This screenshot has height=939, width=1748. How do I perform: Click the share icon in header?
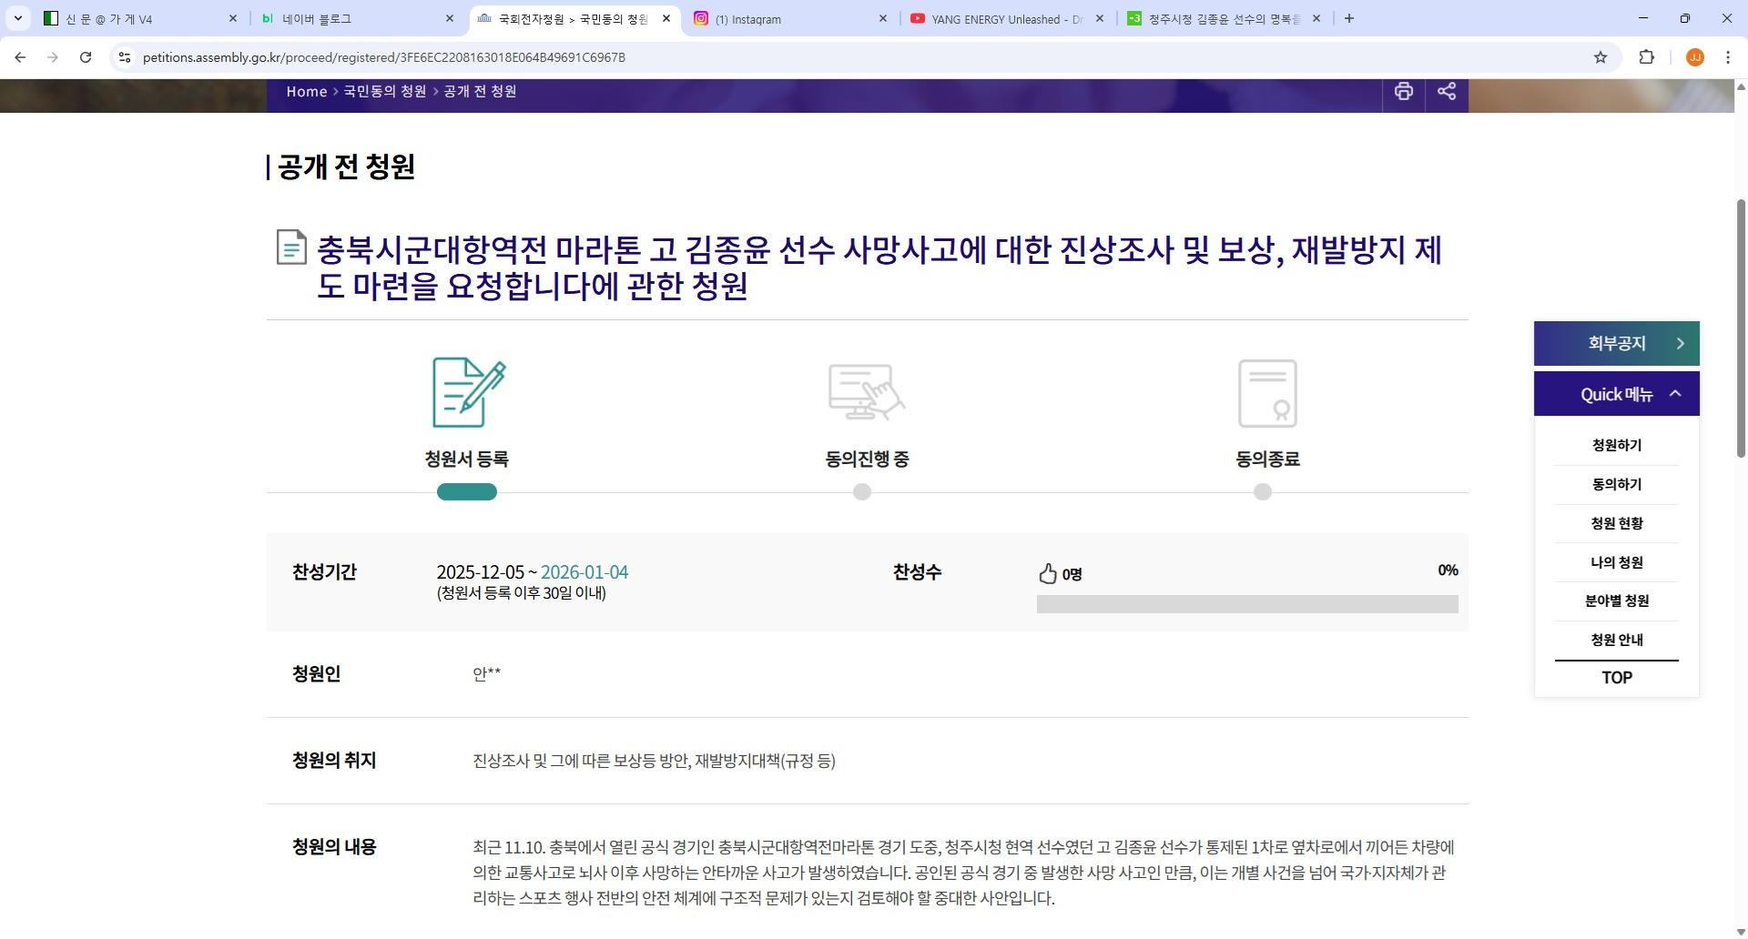(x=1446, y=91)
